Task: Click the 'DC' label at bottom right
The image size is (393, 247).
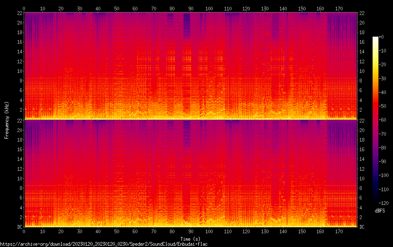Action: point(362,227)
